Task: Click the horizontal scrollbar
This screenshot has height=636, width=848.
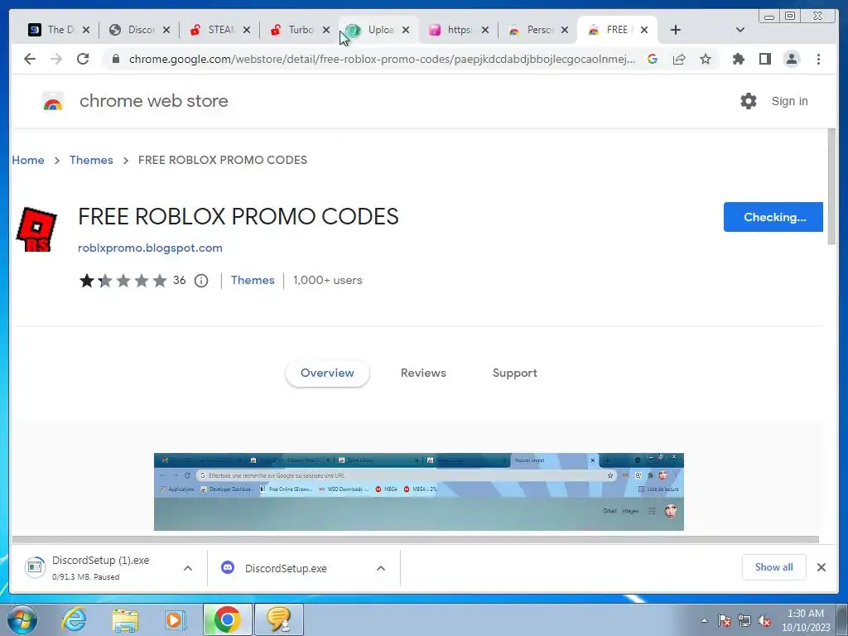Action: [416, 540]
